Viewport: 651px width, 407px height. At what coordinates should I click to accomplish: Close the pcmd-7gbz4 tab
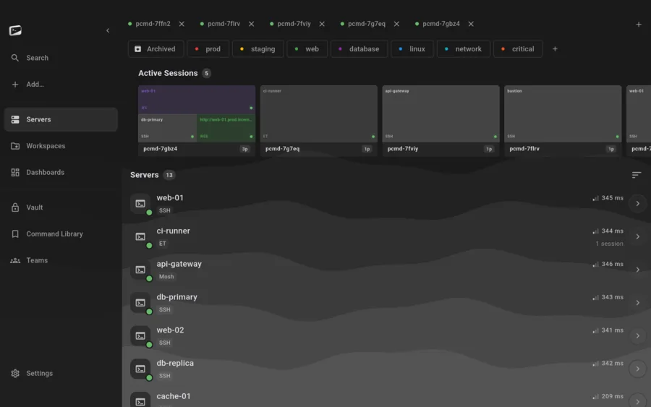(x=471, y=24)
